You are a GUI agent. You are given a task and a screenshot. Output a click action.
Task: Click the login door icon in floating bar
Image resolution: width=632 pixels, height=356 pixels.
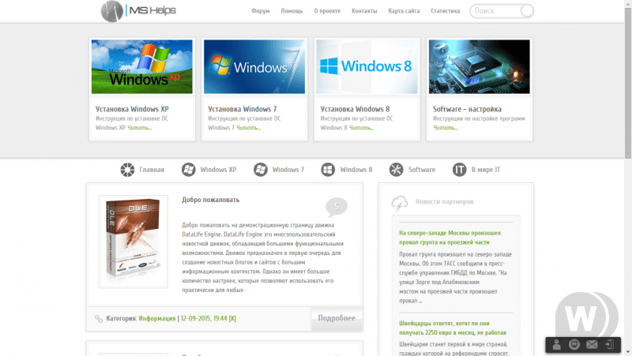pos(610,345)
